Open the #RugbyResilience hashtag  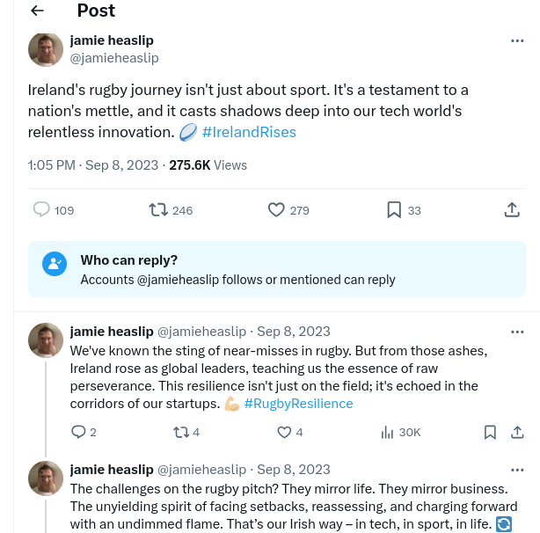pyautogui.click(x=298, y=404)
